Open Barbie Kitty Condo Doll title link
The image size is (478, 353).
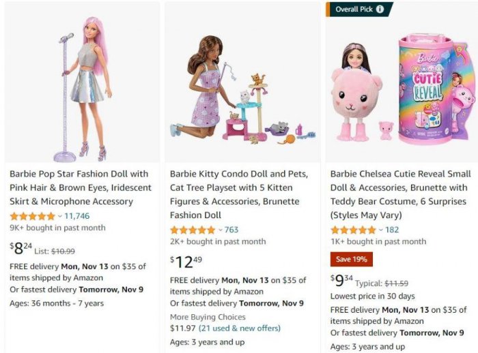pos(239,194)
